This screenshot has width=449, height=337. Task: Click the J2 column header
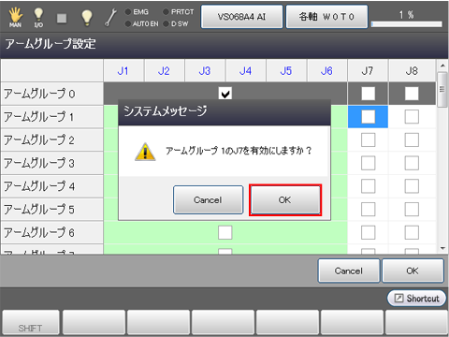tap(164, 71)
